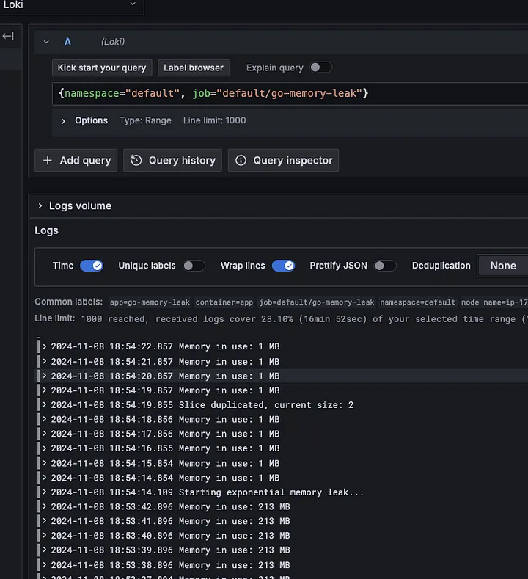Viewport: 528px width, 579px height.
Task: Click Line limit: 1000 option text
Action: [x=214, y=121]
